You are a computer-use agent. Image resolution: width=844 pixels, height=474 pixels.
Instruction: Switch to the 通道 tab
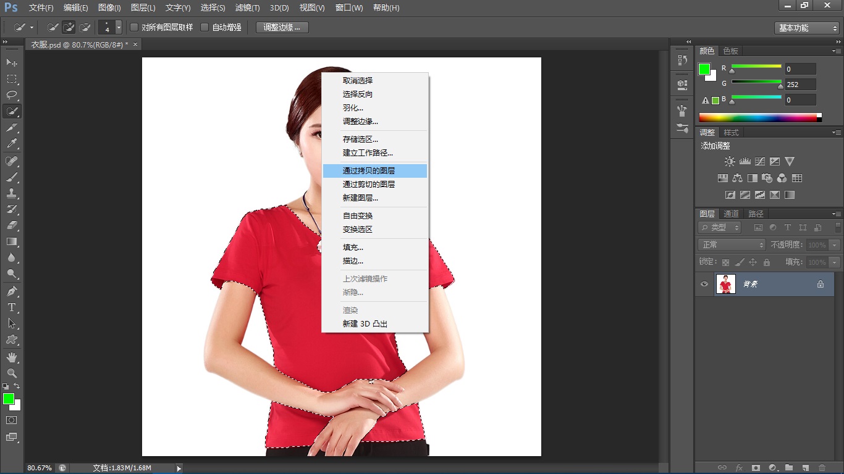[x=731, y=214]
